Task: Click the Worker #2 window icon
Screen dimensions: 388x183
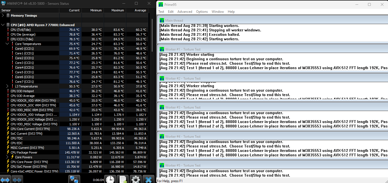Action: click(162, 78)
